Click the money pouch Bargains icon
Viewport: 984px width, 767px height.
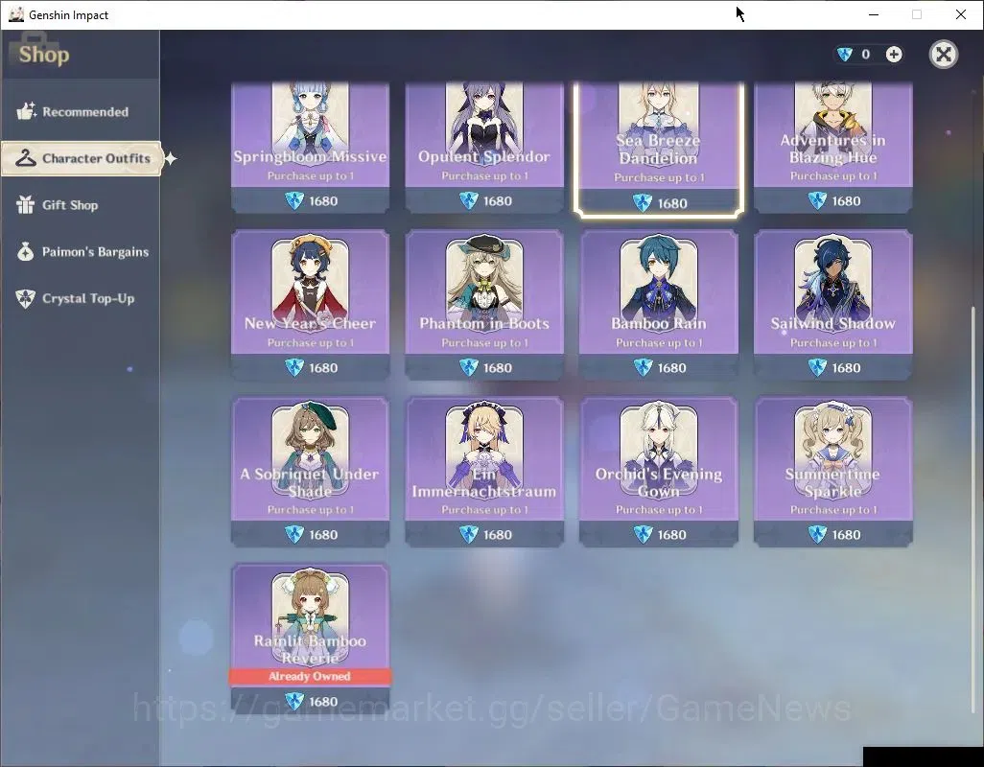(25, 251)
